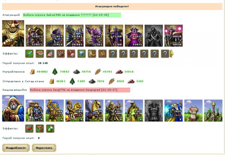This screenshot has width=225, height=155.
Task: Select the dice luck effect icon
Action: point(71,54)
